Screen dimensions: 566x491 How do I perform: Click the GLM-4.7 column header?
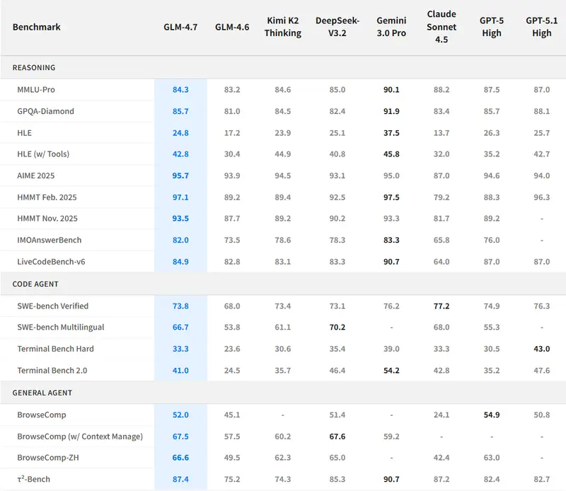click(180, 27)
